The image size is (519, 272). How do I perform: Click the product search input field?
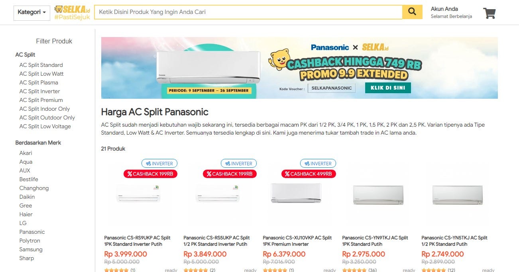tap(248, 12)
